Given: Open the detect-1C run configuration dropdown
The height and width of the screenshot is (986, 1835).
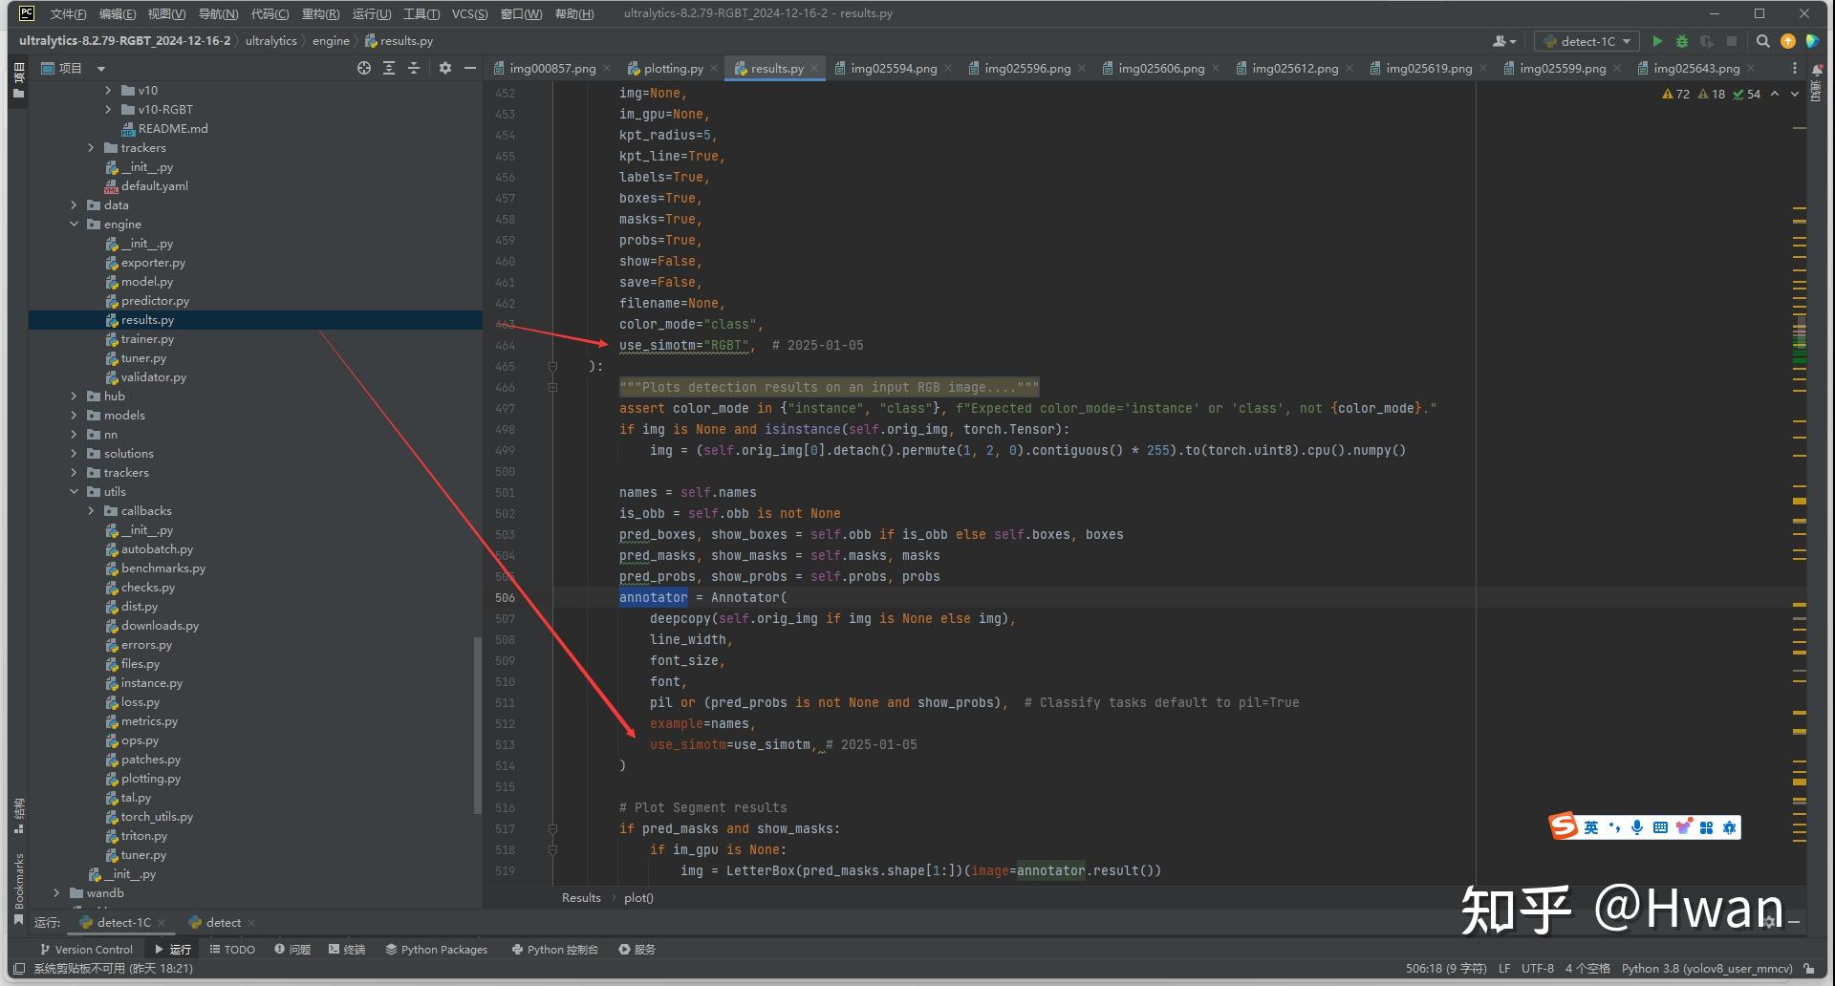Looking at the screenshot, I should click(1587, 41).
